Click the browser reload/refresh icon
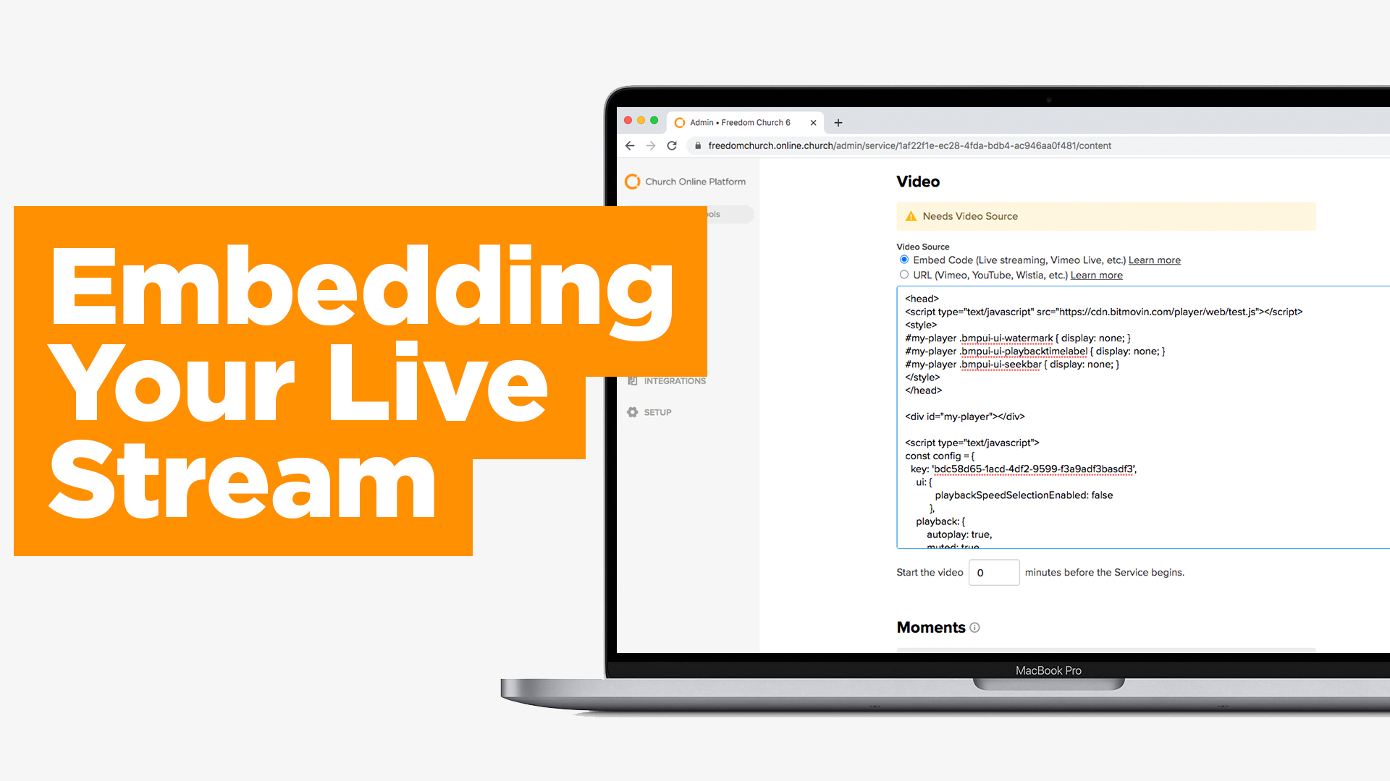 [674, 145]
